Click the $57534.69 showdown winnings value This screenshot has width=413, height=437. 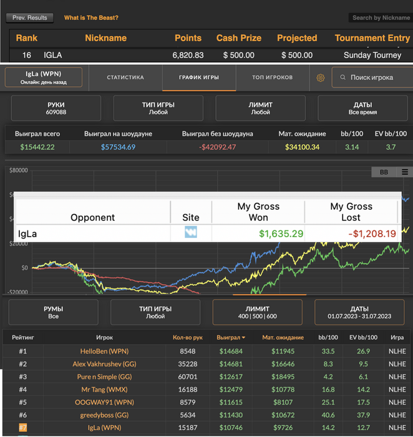pyautogui.click(x=118, y=147)
